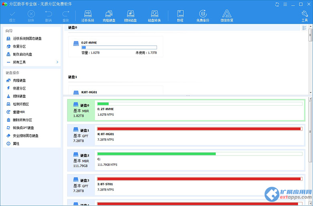This screenshot has height=206, width=313.
Task: Select the E: 2T-NVME partition row
Action: point(200,110)
